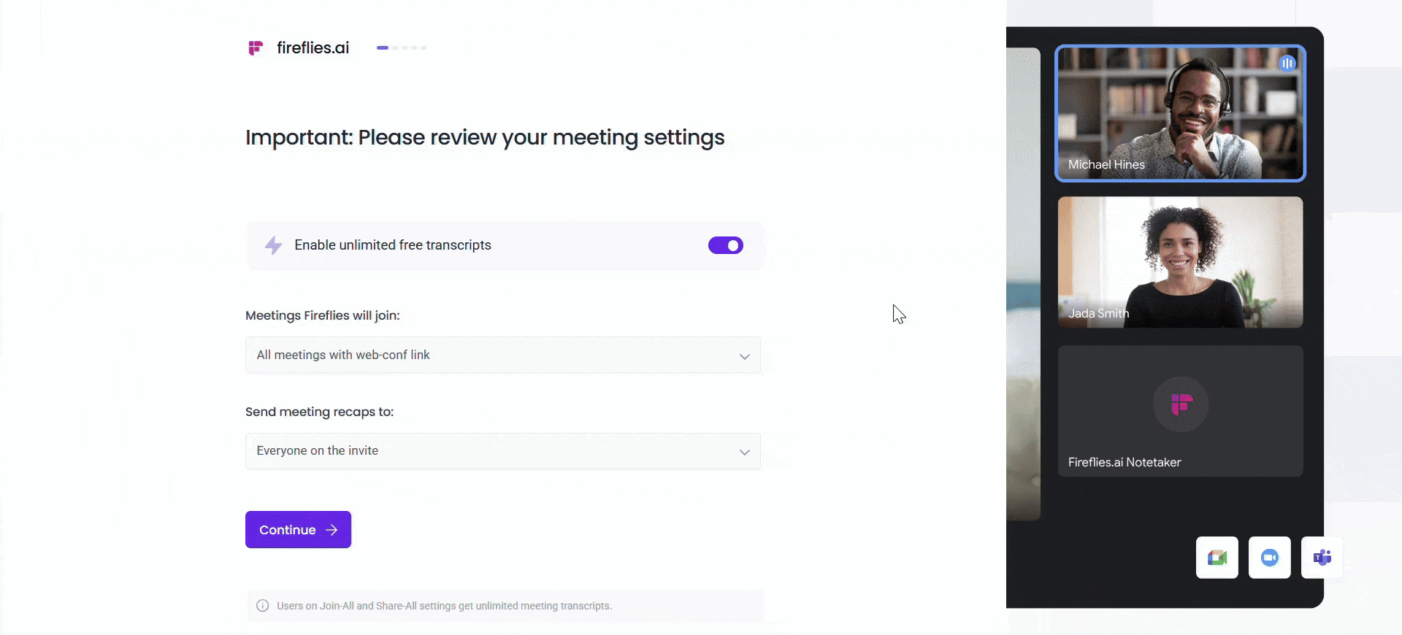Click the lightning bolt icon beside unlimited transcripts
Screen dimensions: 1402x635
coord(273,245)
